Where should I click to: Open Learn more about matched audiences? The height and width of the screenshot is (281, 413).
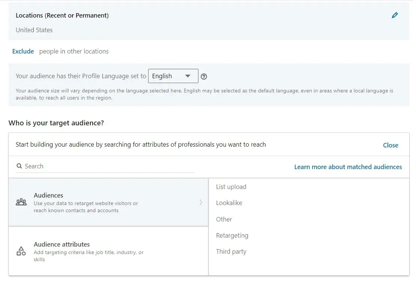(348, 167)
